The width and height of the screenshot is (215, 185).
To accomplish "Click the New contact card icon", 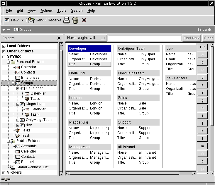I will pyautogui.click(x=7, y=20).
